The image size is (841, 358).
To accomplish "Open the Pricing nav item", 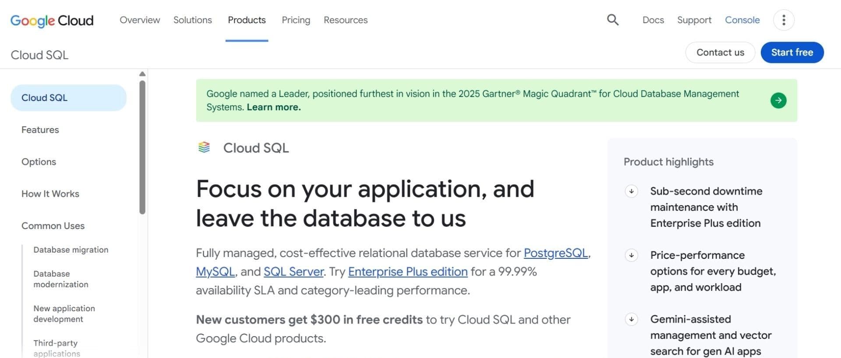I will coord(296,20).
